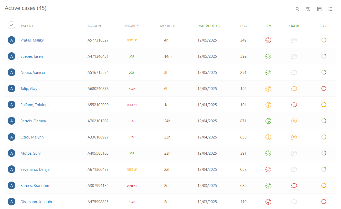Sort cases by the Modified column
The height and width of the screenshot is (209, 341).
point(168,26)
